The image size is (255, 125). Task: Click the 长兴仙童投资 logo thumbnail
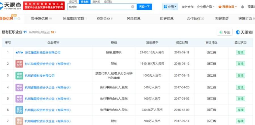19,64
